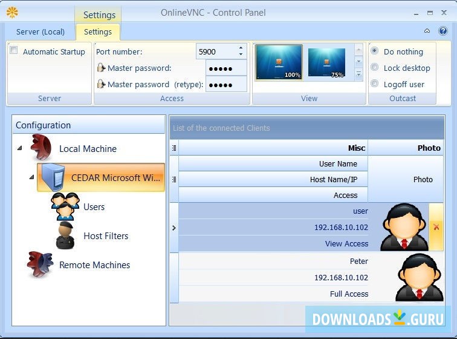This screenshot has height=339, width=457.
Task: Click the Settings title bar context tab
Action: (99, 15)
